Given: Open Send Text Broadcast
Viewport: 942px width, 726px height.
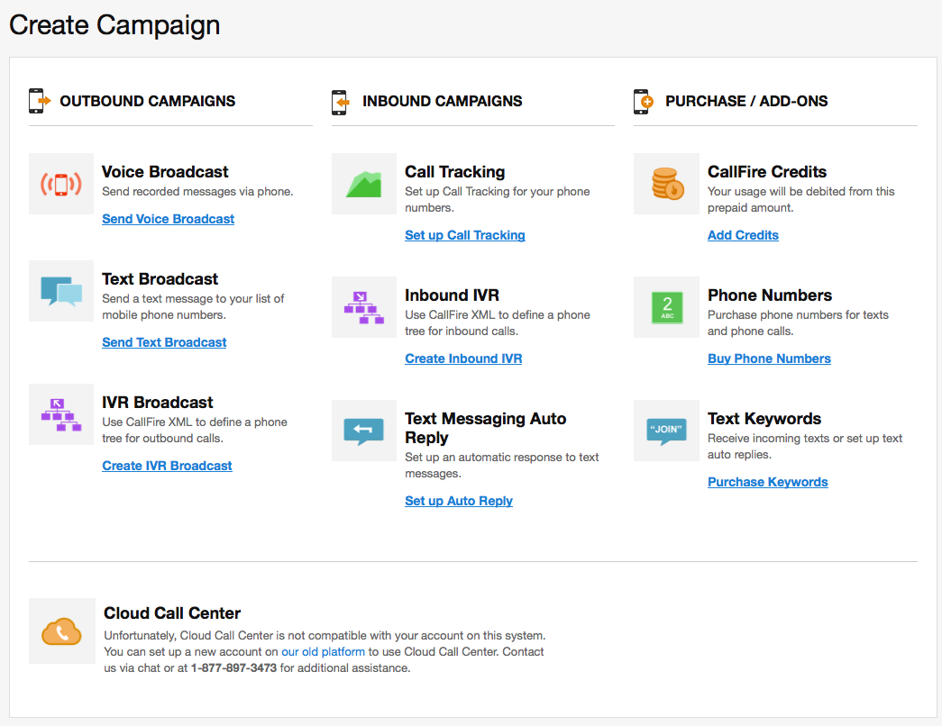Looking at the screenshot, I should point(164,341).
